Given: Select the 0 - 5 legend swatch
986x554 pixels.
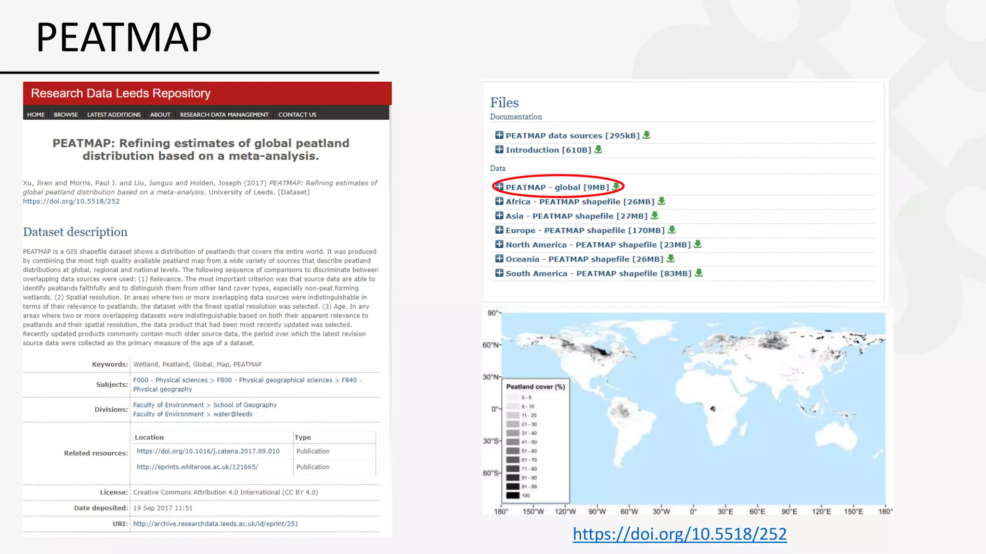Looking at the screenshot, I should [513, 397].
